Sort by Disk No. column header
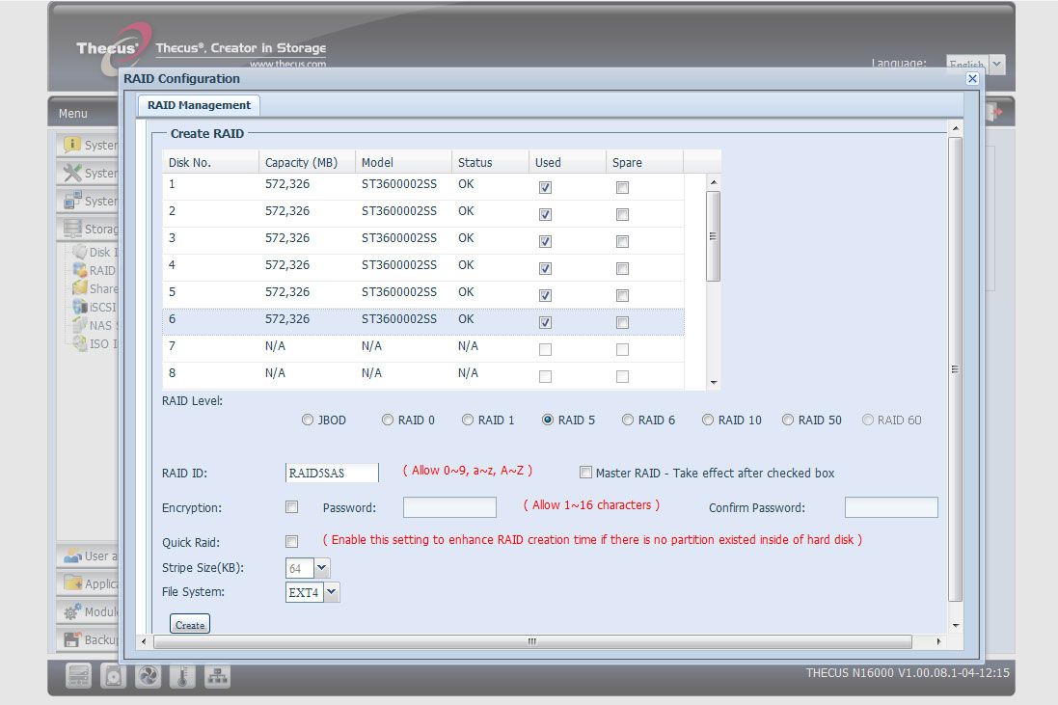Screen dimensions: 1058x705 [210, 162]
